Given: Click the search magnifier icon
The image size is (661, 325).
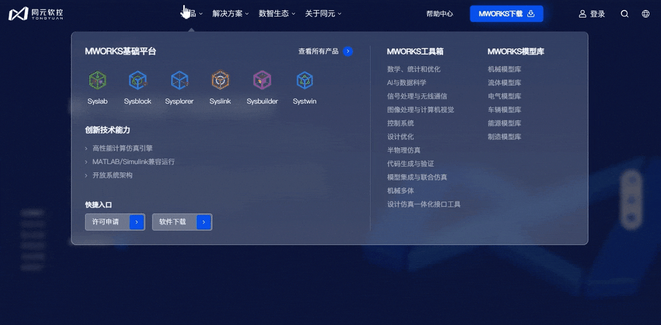Looking at the screenshot, I should [625, 14].
